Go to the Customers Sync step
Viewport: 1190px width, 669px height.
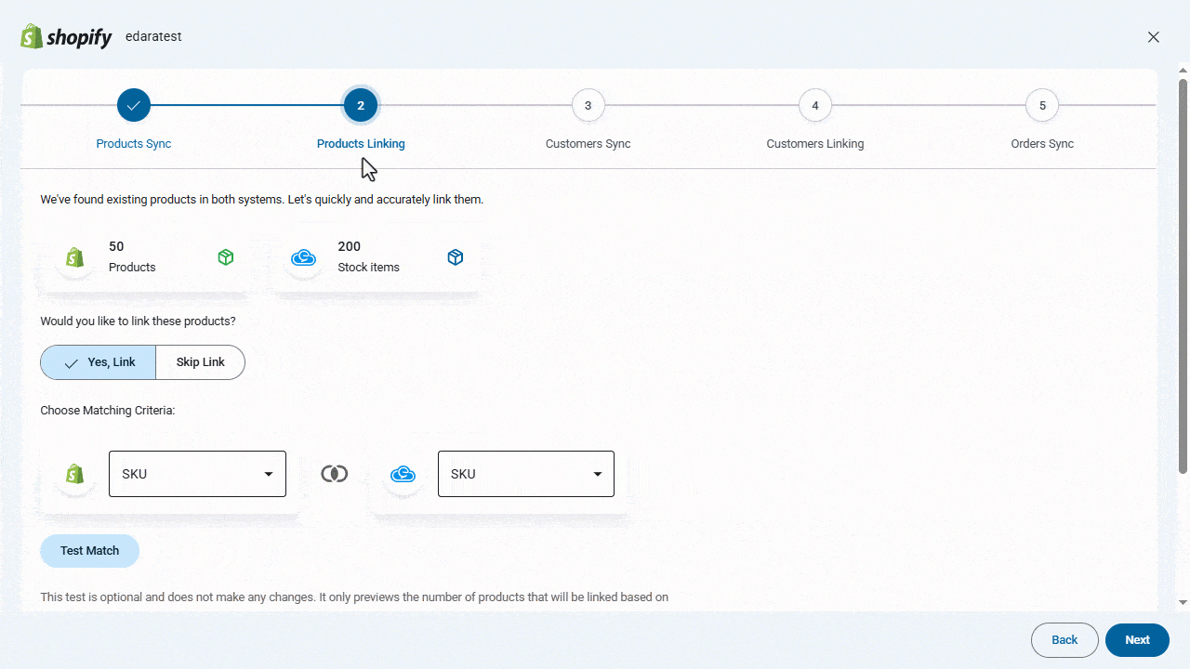pos(588,105)
